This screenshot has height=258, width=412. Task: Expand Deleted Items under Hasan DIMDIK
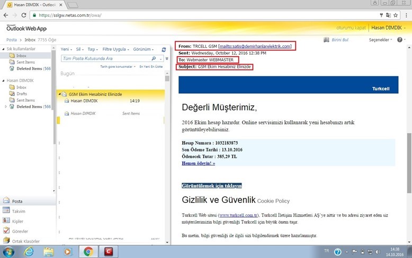[6, 106]
